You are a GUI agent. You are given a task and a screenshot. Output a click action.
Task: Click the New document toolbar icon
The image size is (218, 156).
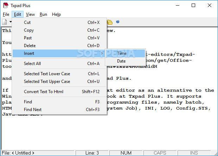pyautogui.click(x=5, y=22)
